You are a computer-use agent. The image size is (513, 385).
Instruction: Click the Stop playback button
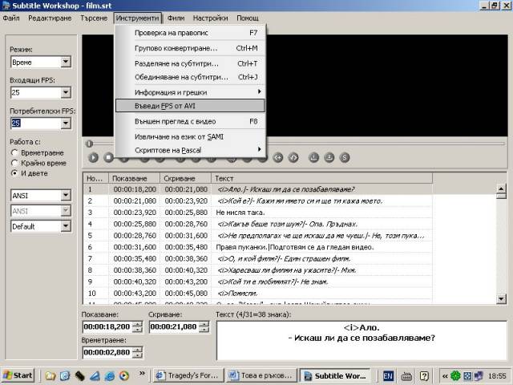109,157
